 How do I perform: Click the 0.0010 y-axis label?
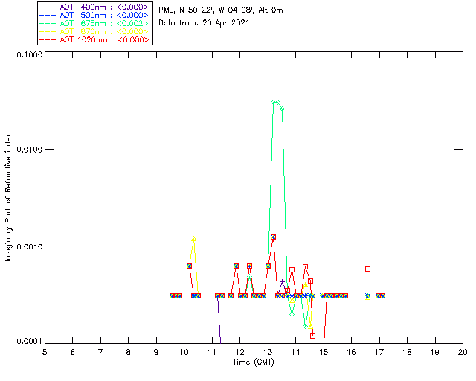click(x=29, y=246)
